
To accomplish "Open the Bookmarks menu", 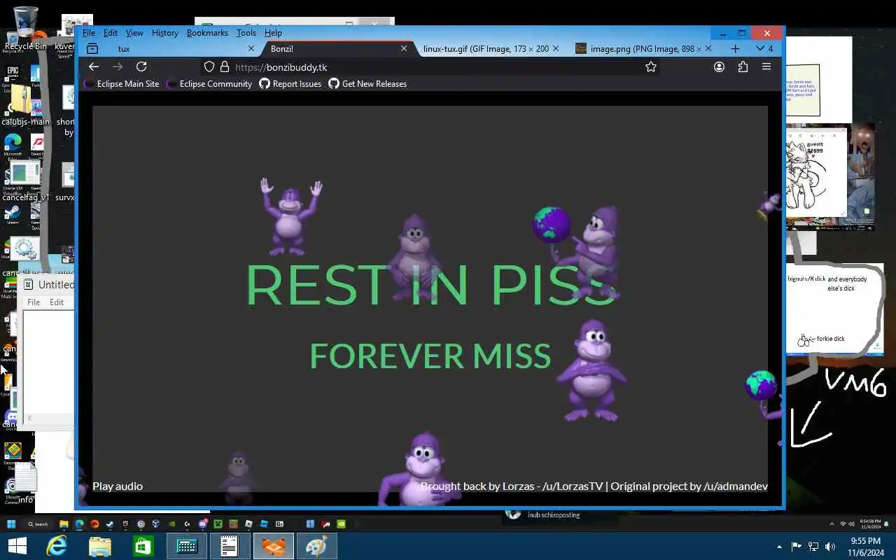I will tap(207, 33).
